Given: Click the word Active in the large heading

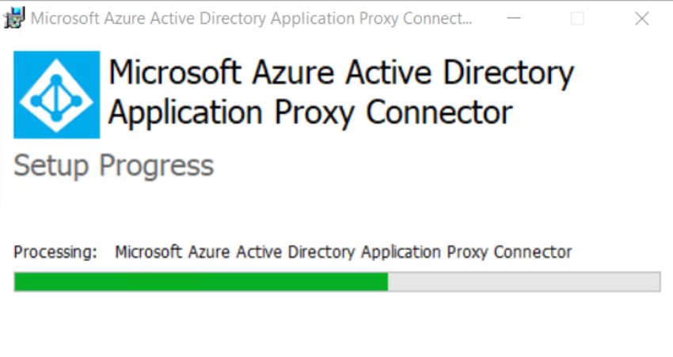Looking at the screenshot, I should (389, 72).
